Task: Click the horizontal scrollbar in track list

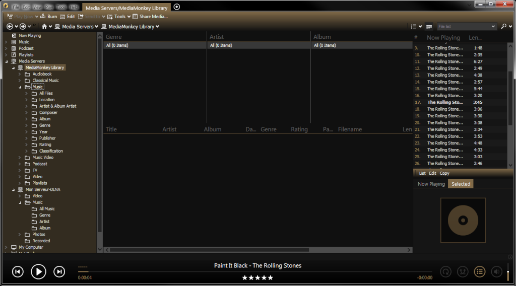Action: click(209, 250)
